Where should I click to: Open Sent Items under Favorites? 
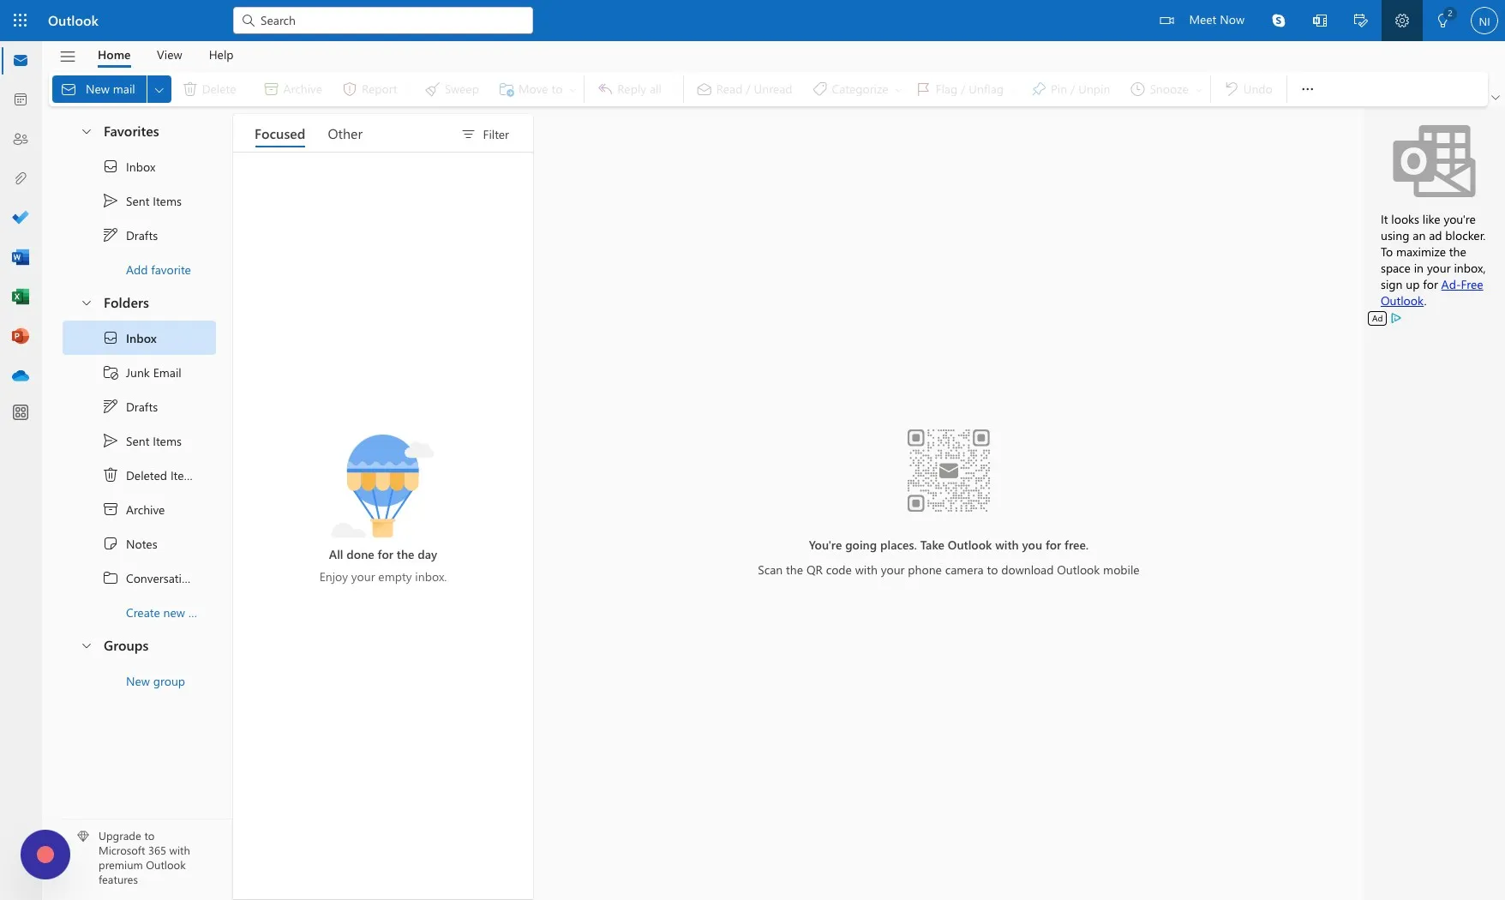click(x=139, y=201)
